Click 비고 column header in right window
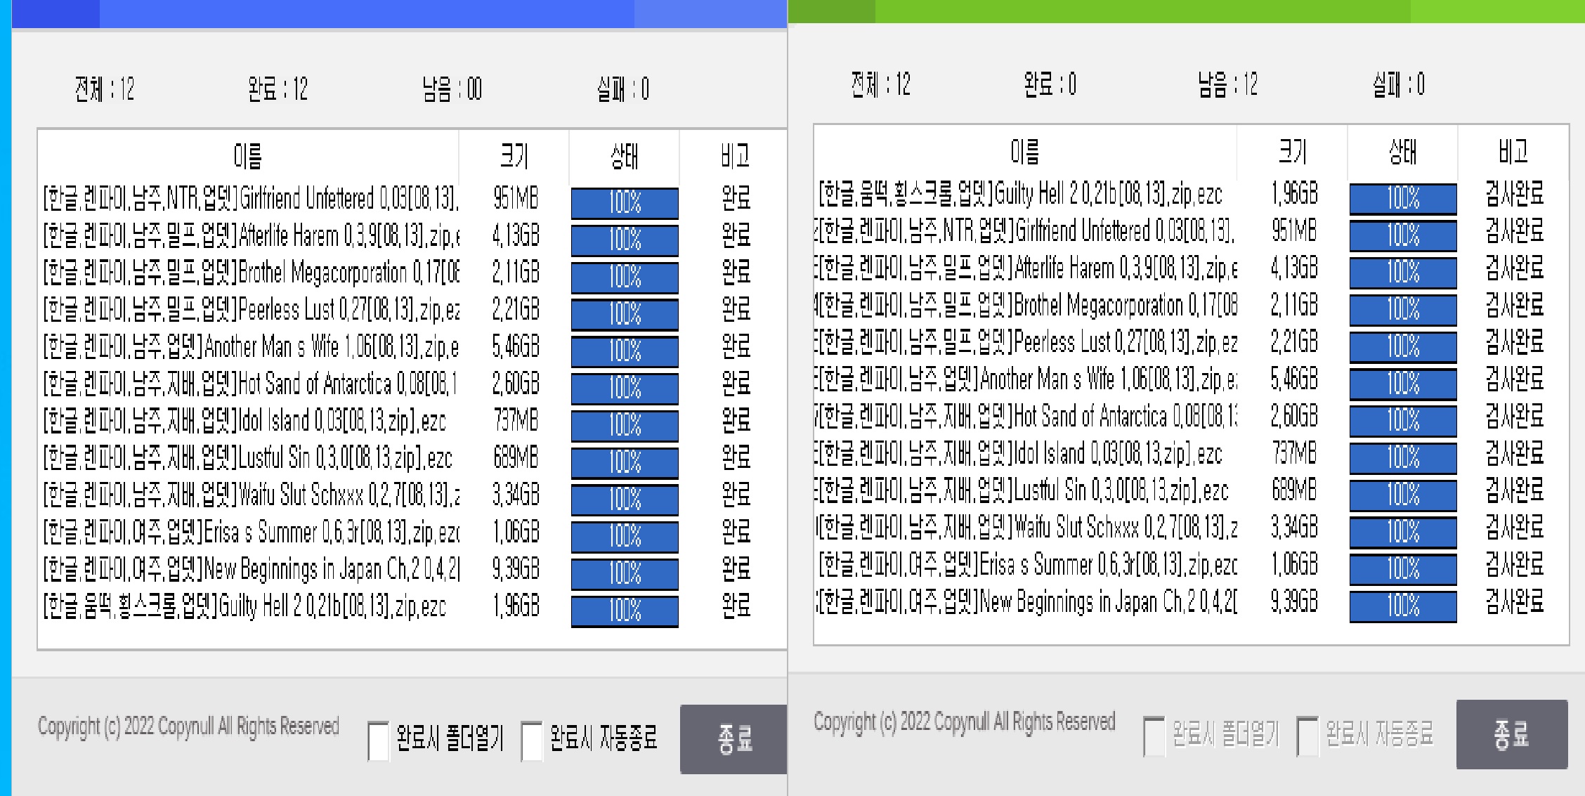Image resolution: width=1585 pixels, height=796 pixels. pyautogui.click(x=1513, y=152)
